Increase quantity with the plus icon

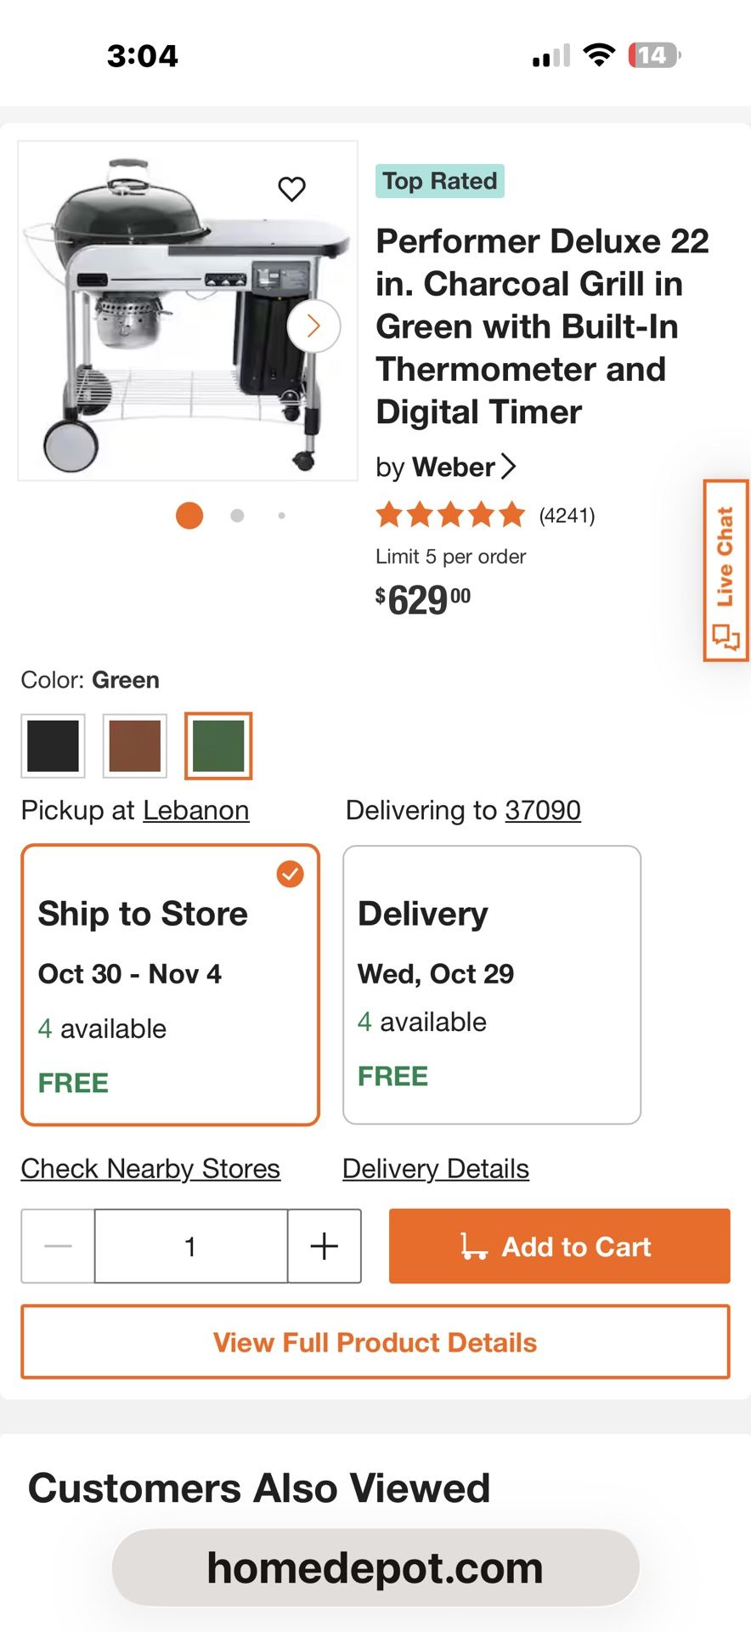coord(323,1246)
